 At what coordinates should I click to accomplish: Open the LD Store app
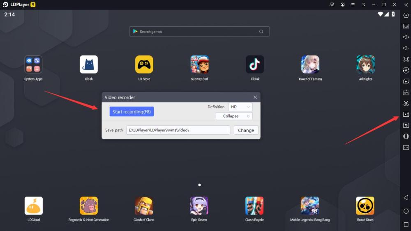tap(144, 65)
